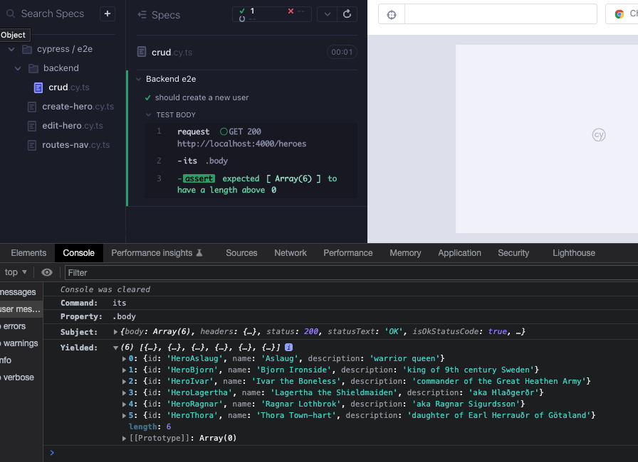
Task: Click the pending spinner count icon
Action: (242, 18)
